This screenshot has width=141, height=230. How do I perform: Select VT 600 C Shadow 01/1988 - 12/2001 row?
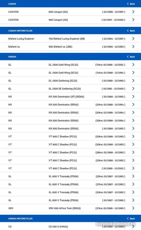70,168
